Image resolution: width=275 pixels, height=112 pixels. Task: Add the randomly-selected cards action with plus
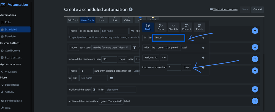coord(255,71)
